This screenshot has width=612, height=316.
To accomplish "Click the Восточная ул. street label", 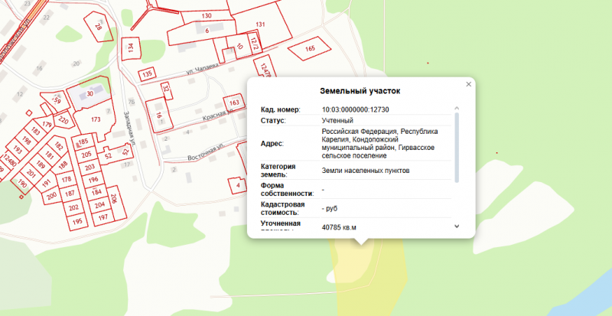I will click(x=207, y=153).
